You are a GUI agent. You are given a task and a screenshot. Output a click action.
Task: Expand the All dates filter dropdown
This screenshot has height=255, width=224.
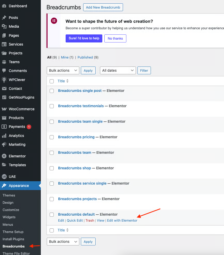coord(118,70)
